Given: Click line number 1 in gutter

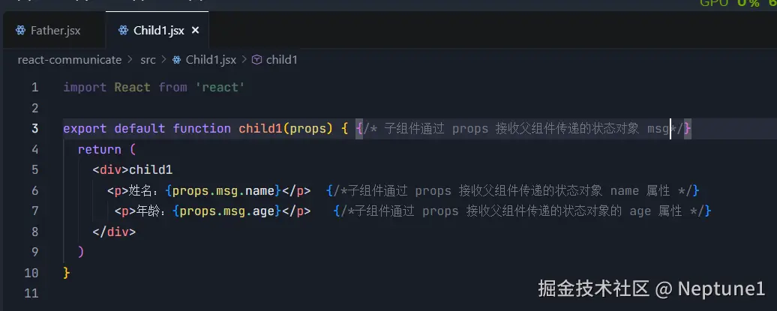Looking at the screenshot, I should (x=34, y=88).
